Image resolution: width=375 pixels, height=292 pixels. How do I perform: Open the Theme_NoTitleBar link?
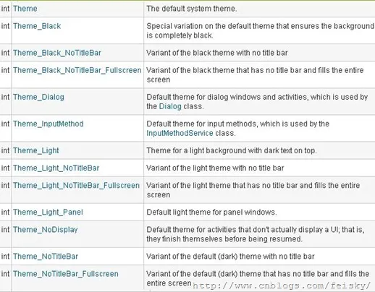[x=46, y=257]
